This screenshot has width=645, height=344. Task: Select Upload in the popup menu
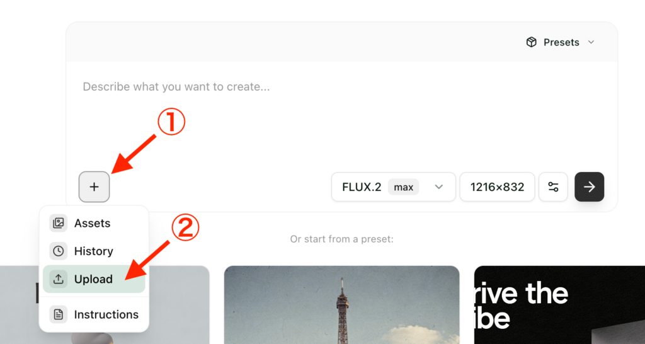click(94, 279)
